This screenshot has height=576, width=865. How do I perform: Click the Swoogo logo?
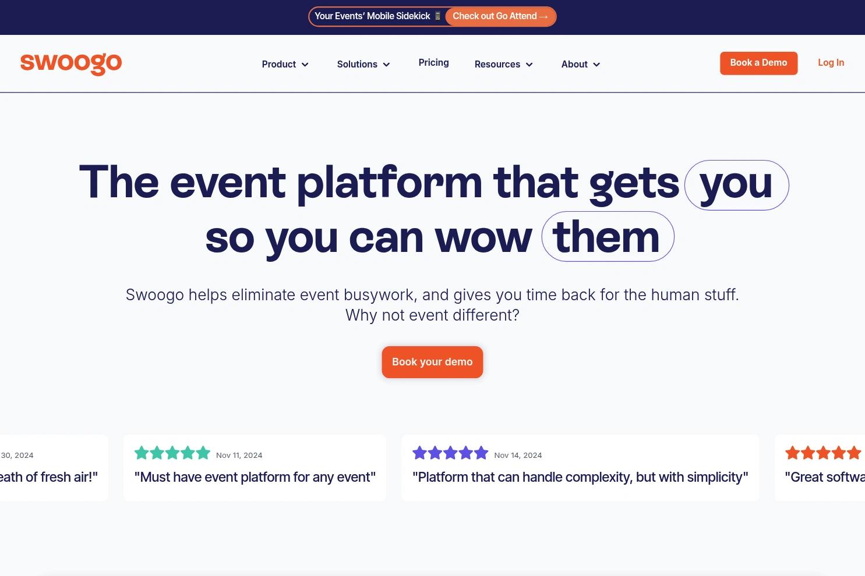pos(71,63)
